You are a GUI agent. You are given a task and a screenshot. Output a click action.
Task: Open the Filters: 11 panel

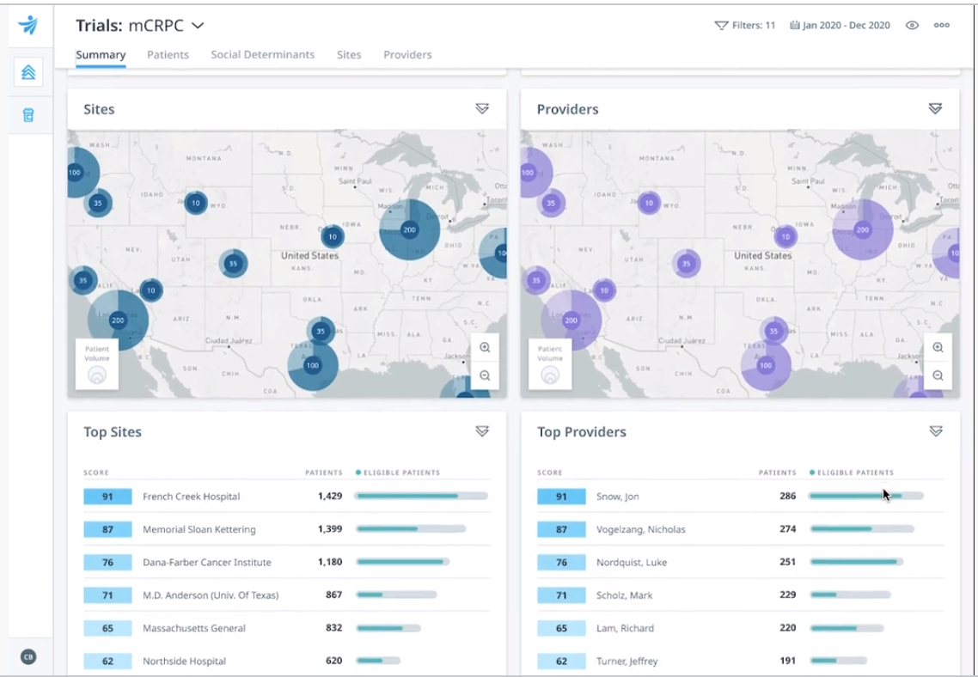(745, 25)
